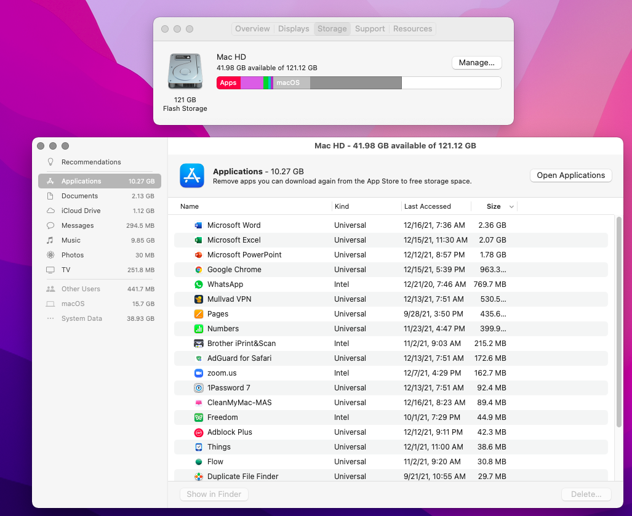Click the Recommendations lightbulb icon
This screenshot has height=516, width=632.
(x=50, y=162)
